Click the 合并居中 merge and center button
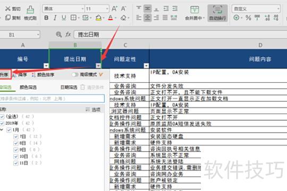This screenshot has width=287, height=191. (x=195, y=13)
